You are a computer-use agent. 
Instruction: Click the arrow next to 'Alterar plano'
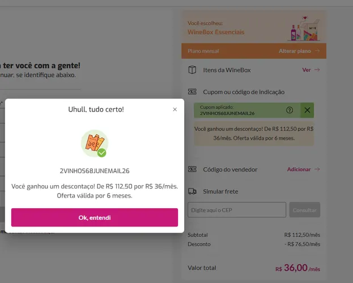[x=317, y=51]
